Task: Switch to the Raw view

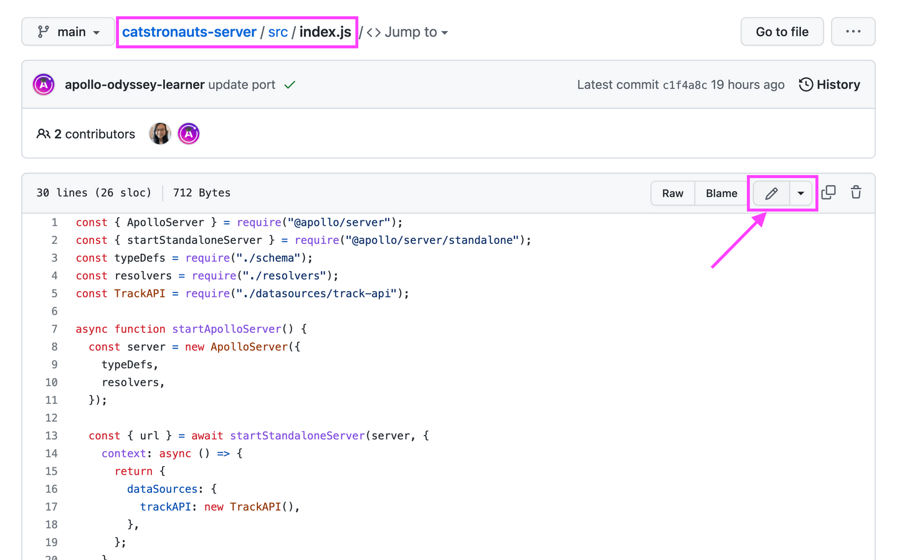Action: 673,193
